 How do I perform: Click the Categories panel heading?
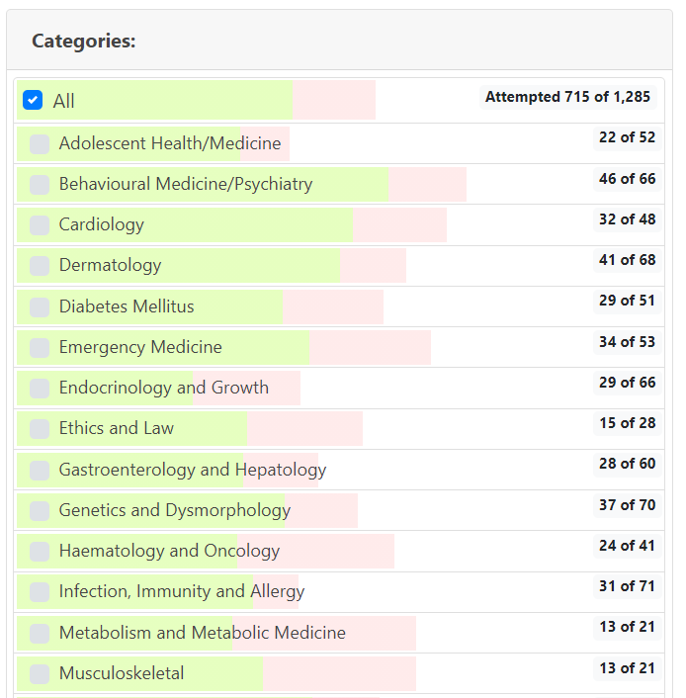(84, 42)
